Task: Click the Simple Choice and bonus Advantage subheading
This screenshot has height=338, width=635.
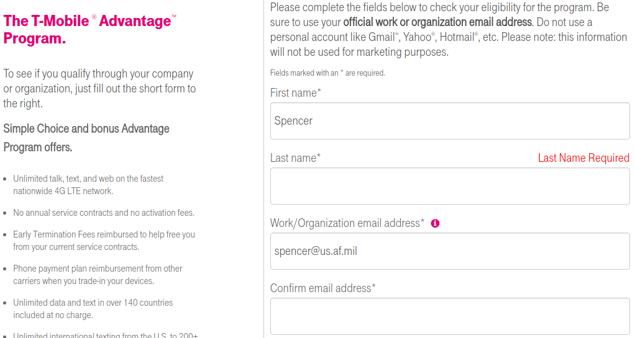Action: coord(86,138)
